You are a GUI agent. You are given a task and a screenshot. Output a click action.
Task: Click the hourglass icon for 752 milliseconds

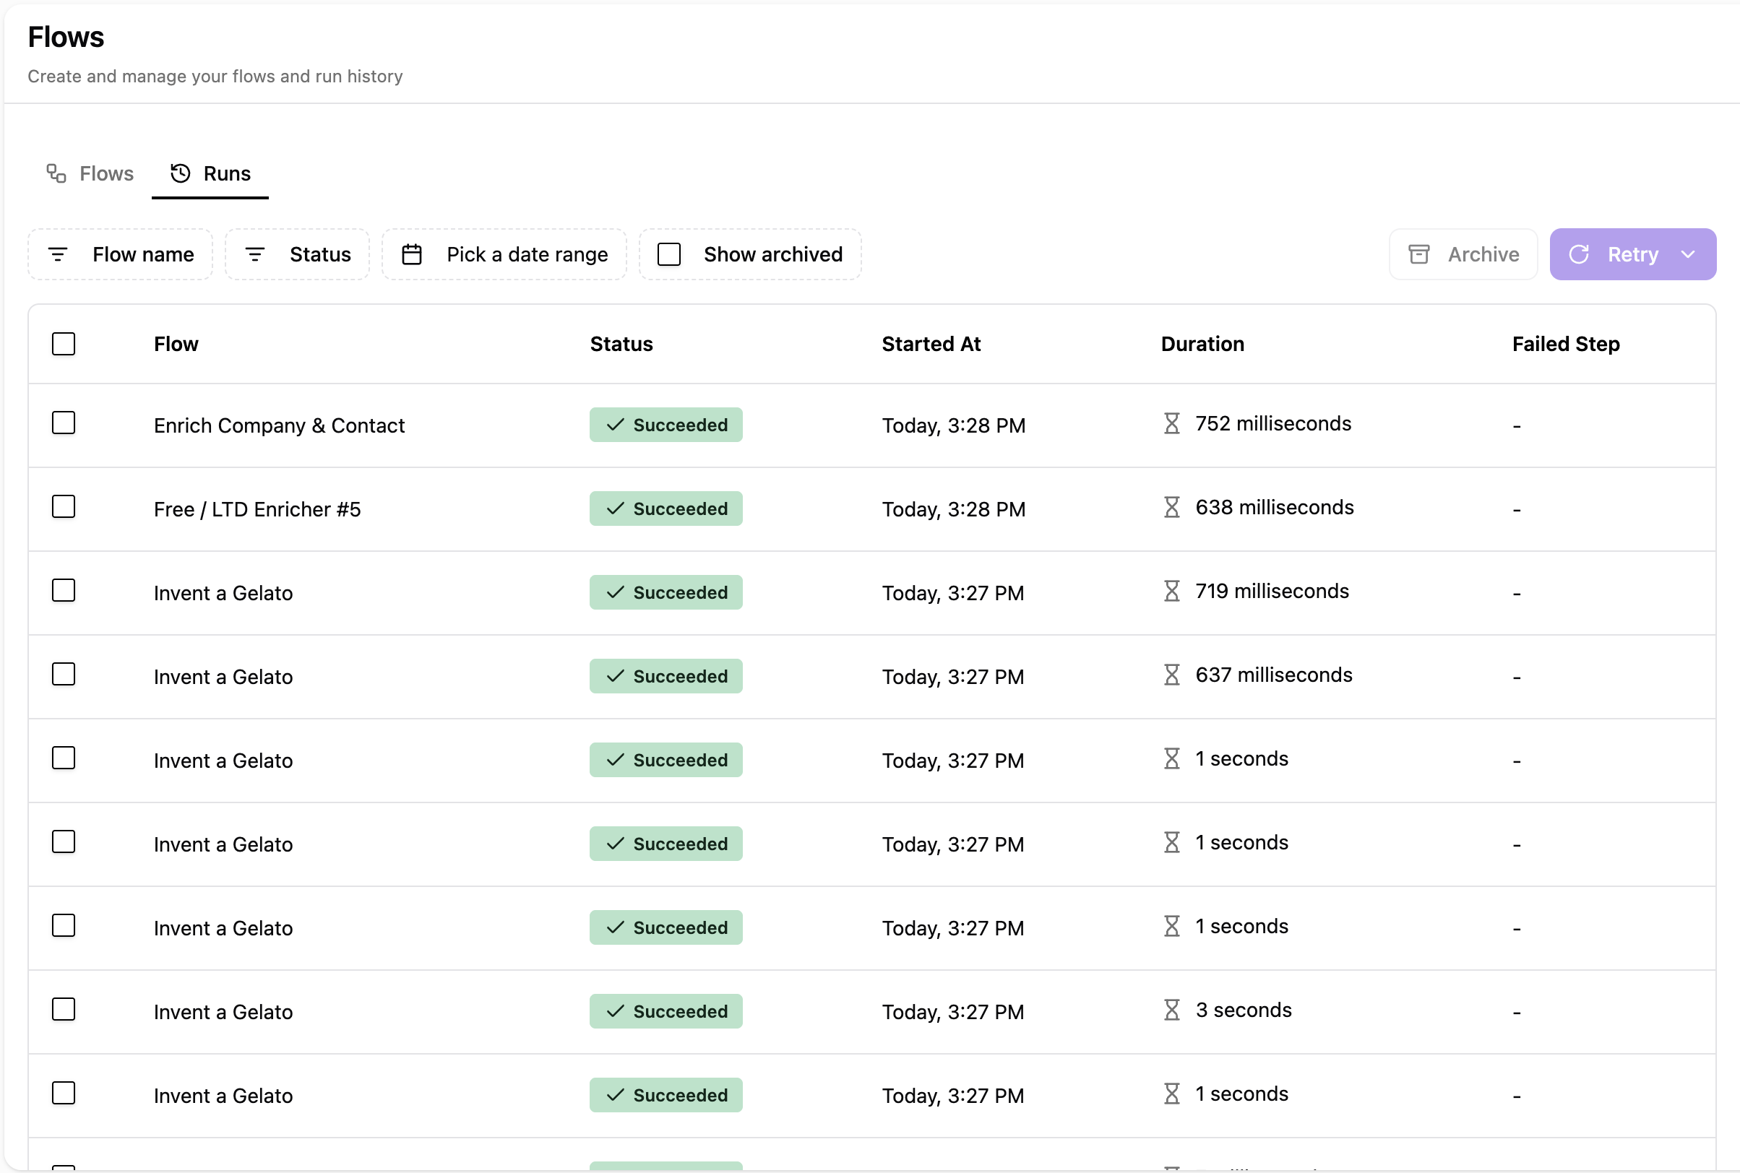[x=1172, y=423]
